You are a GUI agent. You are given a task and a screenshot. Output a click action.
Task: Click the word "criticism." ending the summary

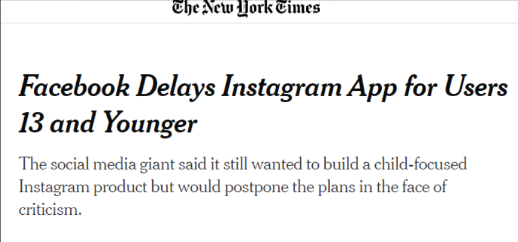(x=50, y=209)
